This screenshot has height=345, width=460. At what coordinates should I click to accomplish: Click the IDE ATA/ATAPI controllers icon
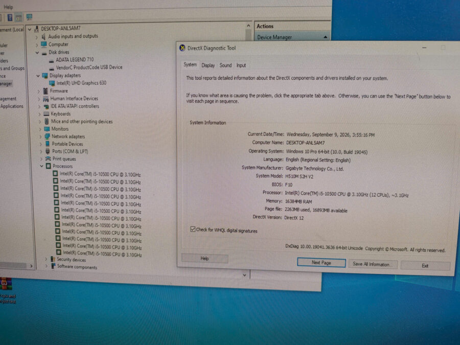click(46, 106)
